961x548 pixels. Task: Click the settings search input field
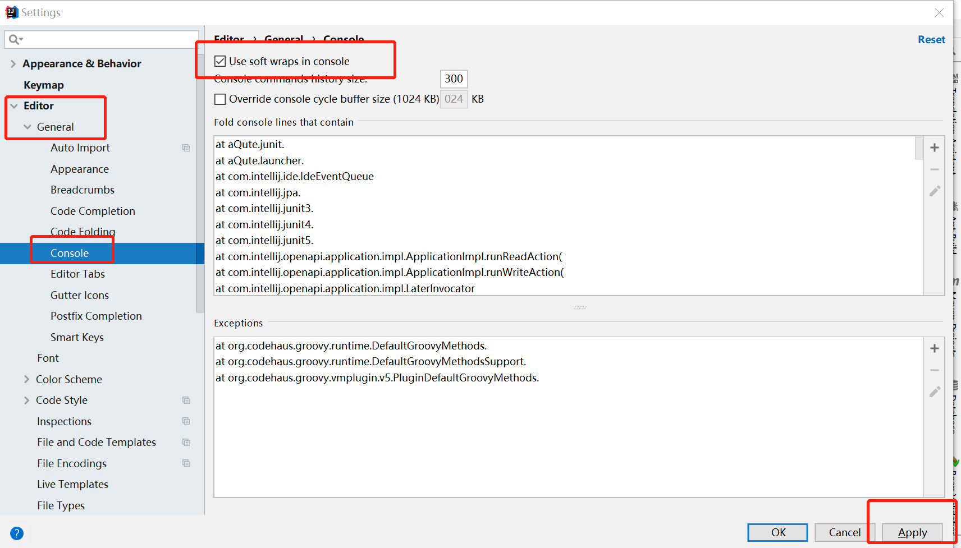click(x=102, y=39)
